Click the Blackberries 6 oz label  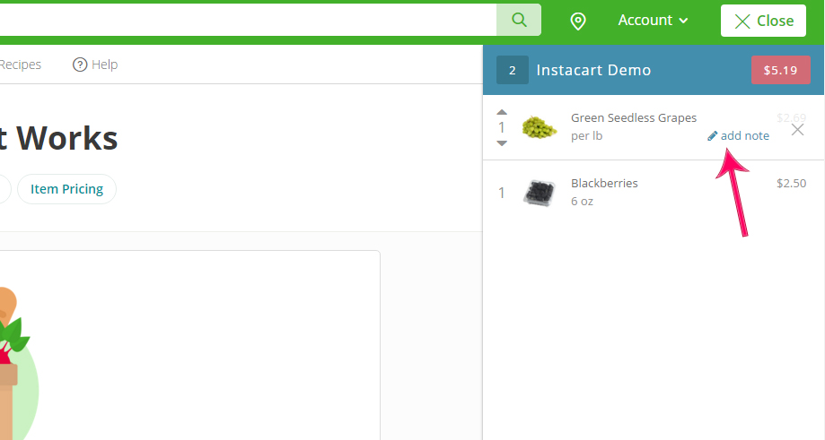click(582, 201)
